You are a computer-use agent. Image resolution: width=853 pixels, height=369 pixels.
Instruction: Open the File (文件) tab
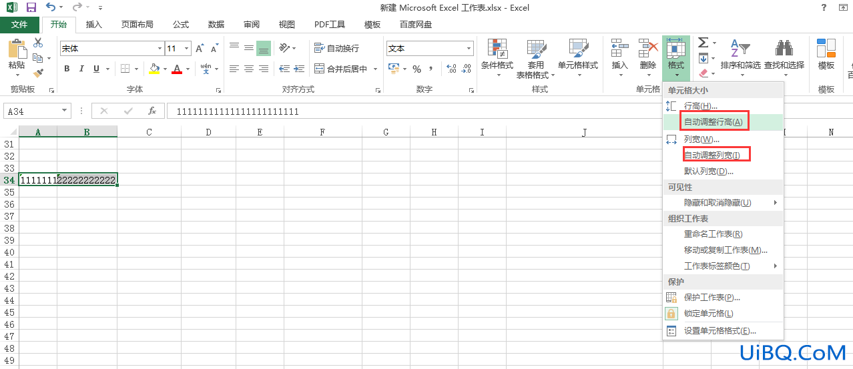coord(19,25)
